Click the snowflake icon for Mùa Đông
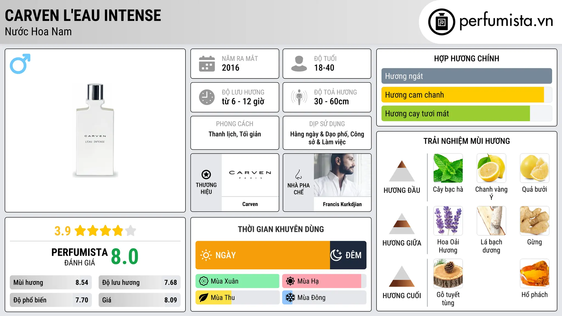Viewport: 562px width, 316px height. click(x=290, y=298)
